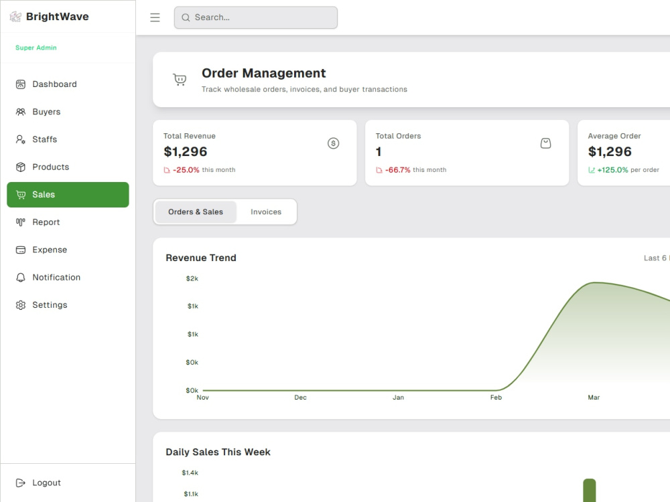Click the Settings gear icon
The image size is (670, 502).
[x=21, y=305]
